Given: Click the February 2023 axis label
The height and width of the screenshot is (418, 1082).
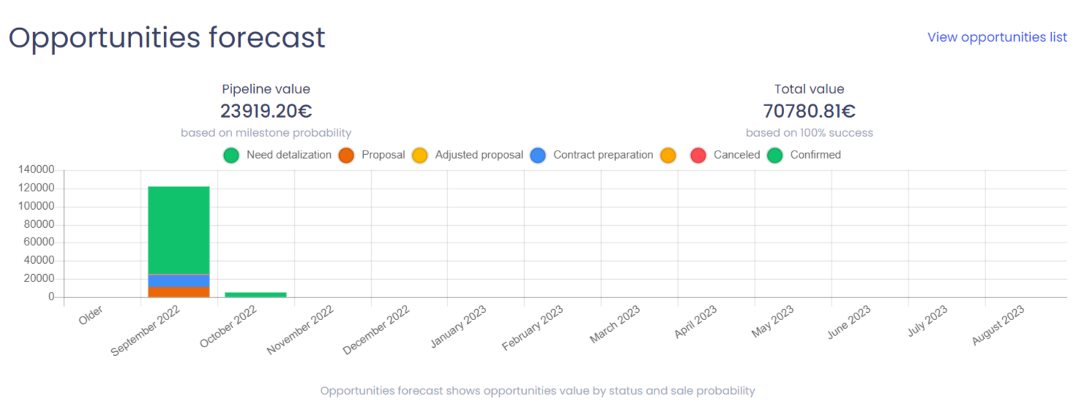Looking at the screenshot, I should (x=532, y=328).
